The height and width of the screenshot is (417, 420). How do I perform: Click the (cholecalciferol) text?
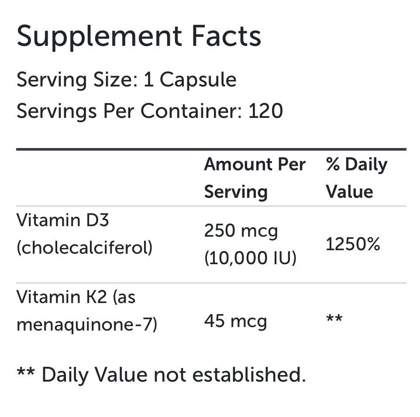tap(85, 248)
